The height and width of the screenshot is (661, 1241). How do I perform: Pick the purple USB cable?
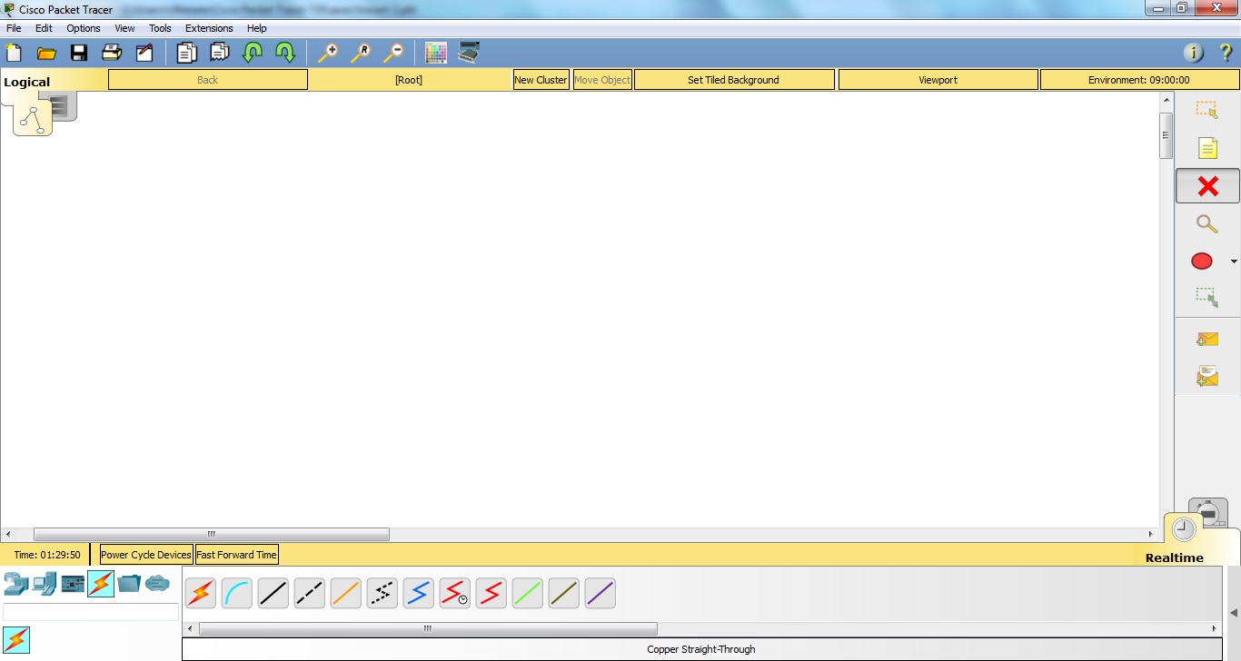coord(601,594)
